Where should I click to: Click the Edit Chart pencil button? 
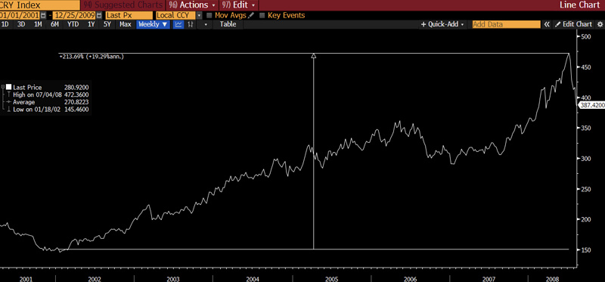click(x=573, y=24)
